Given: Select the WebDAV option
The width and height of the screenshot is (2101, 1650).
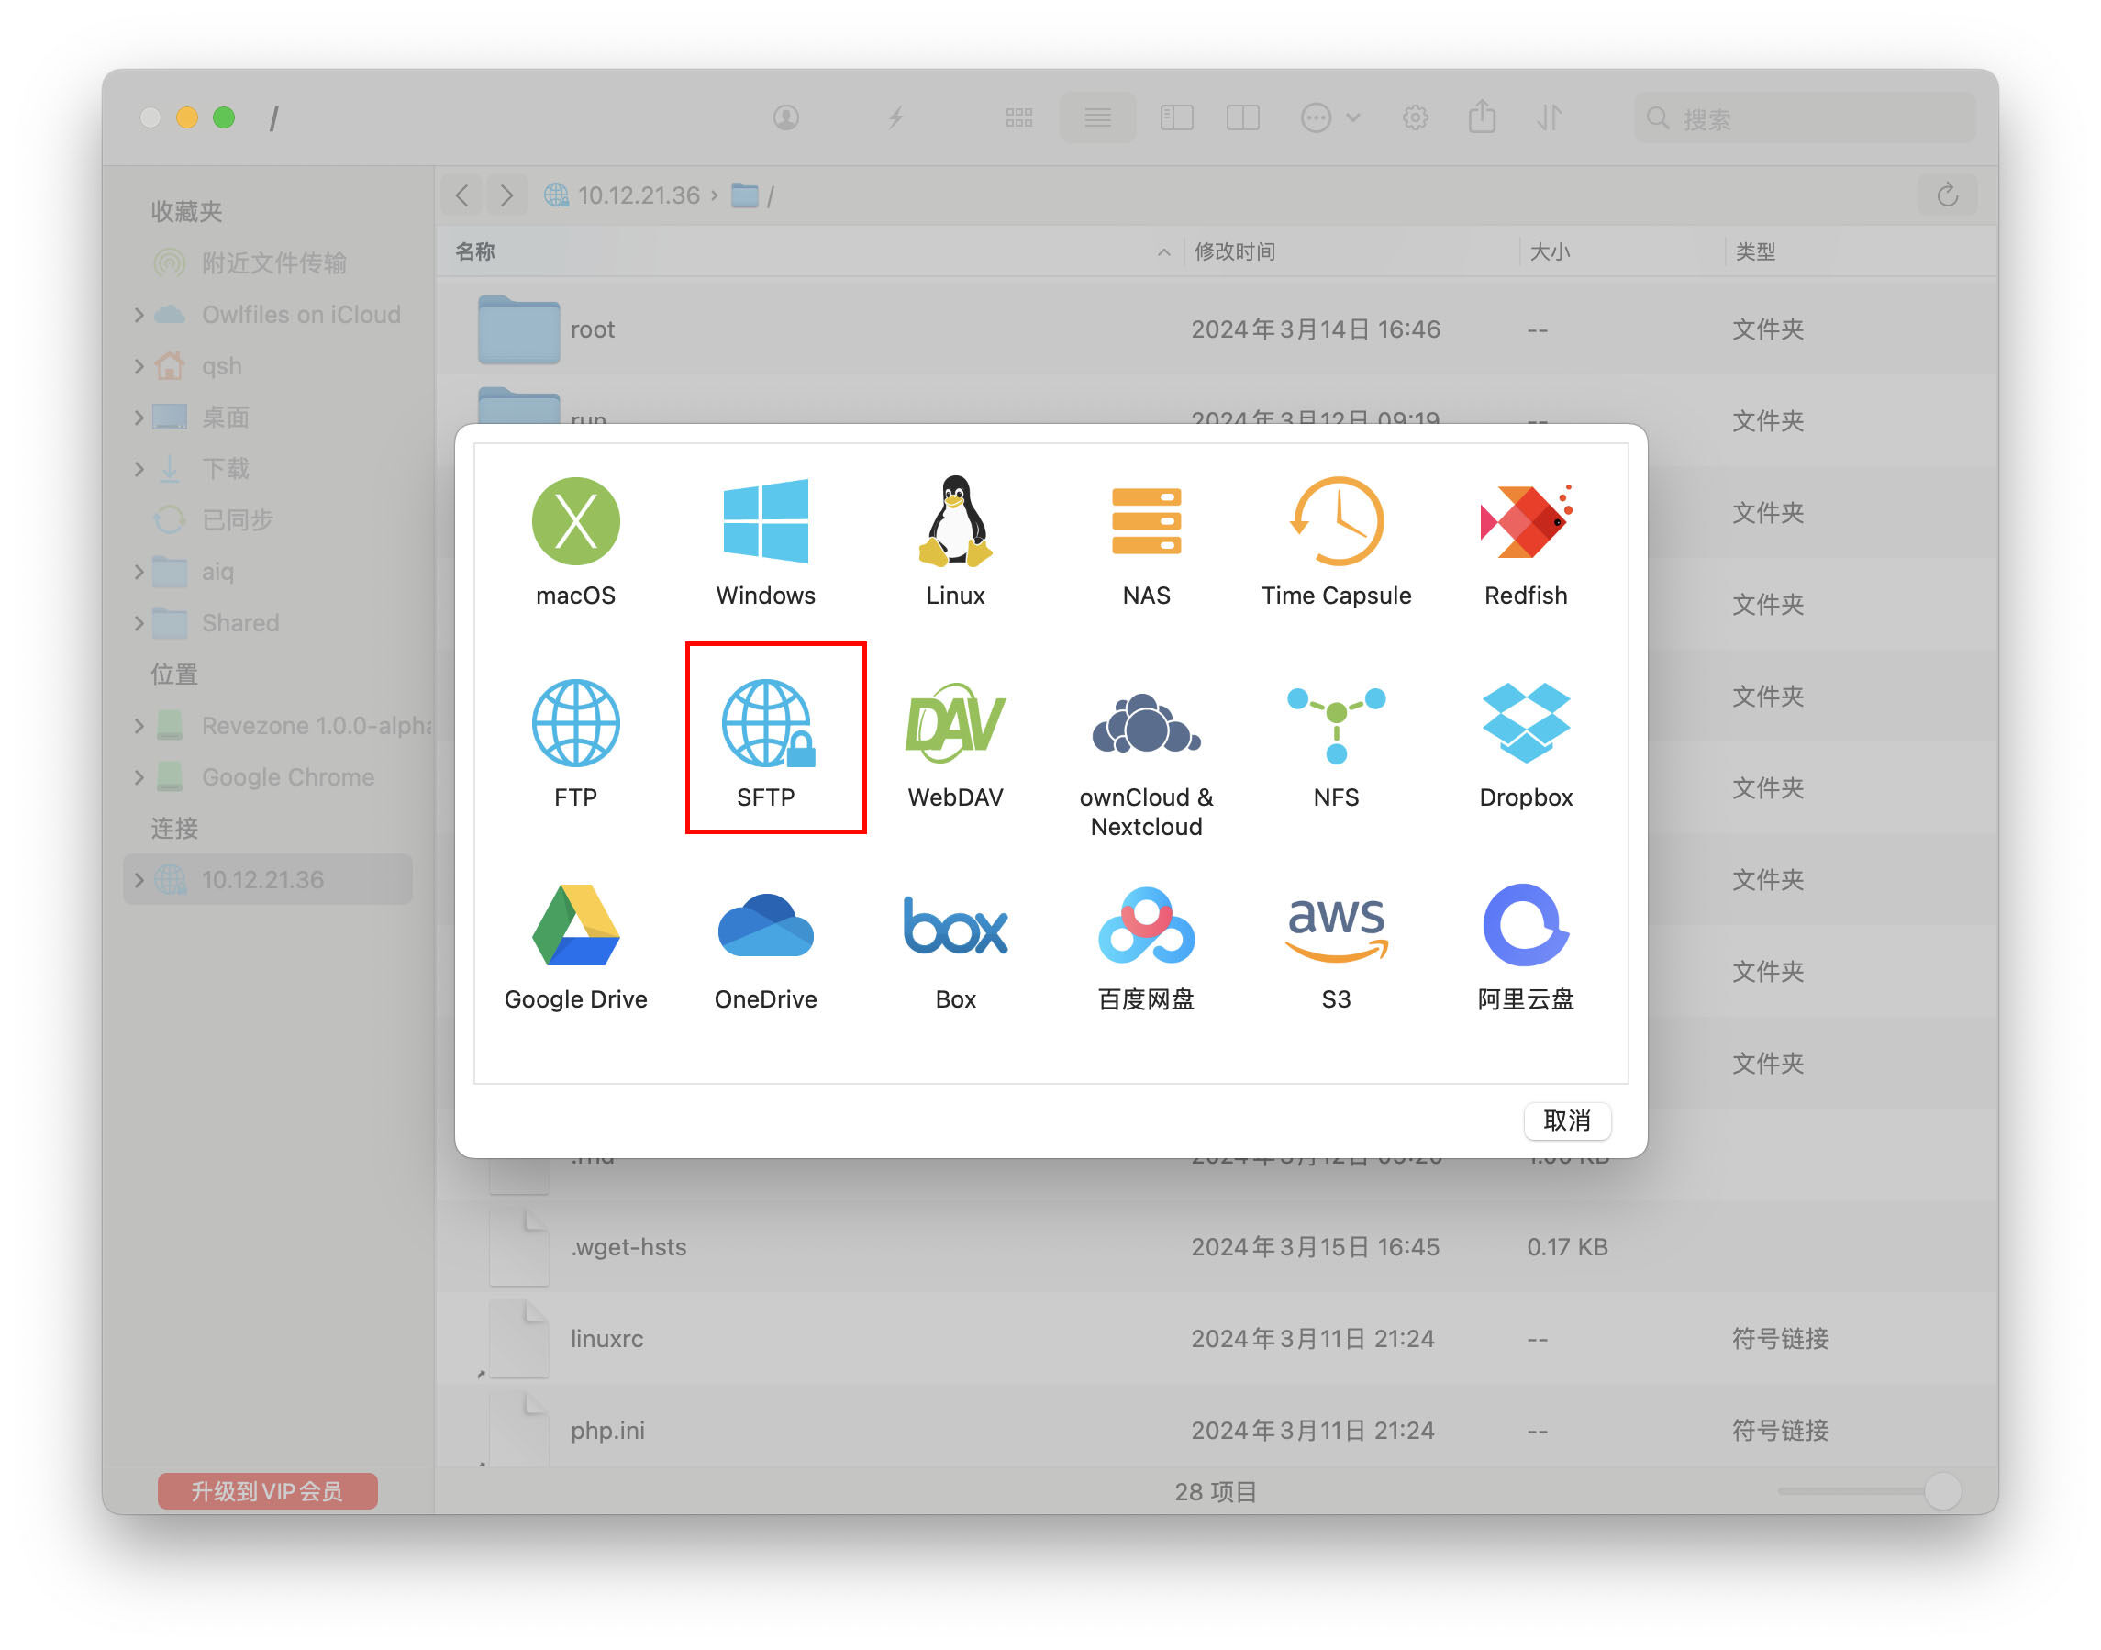Looking at the screenshot, I should (x=955, y=744).
